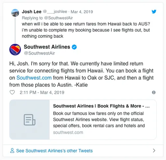
Task: Click the Southwest Airlines display name
Action: pos(47,47)
